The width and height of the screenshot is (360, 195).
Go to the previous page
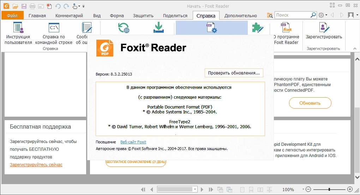click(x=151, y=189)
